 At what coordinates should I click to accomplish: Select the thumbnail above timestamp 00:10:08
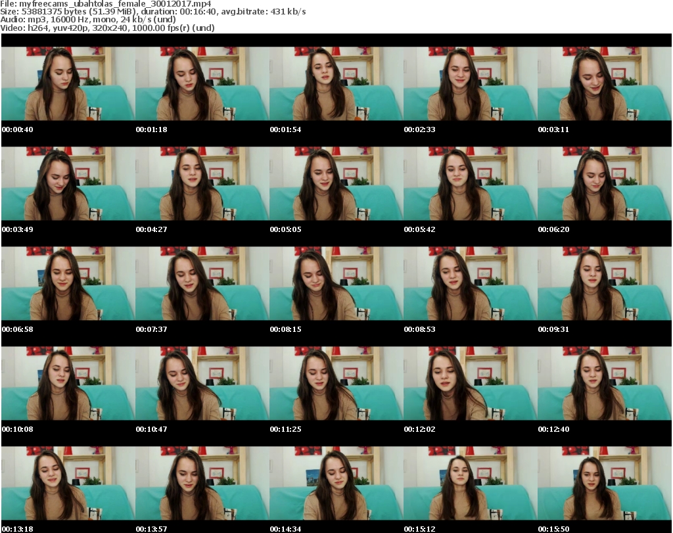pyautogui.click(x=68, y=384)
